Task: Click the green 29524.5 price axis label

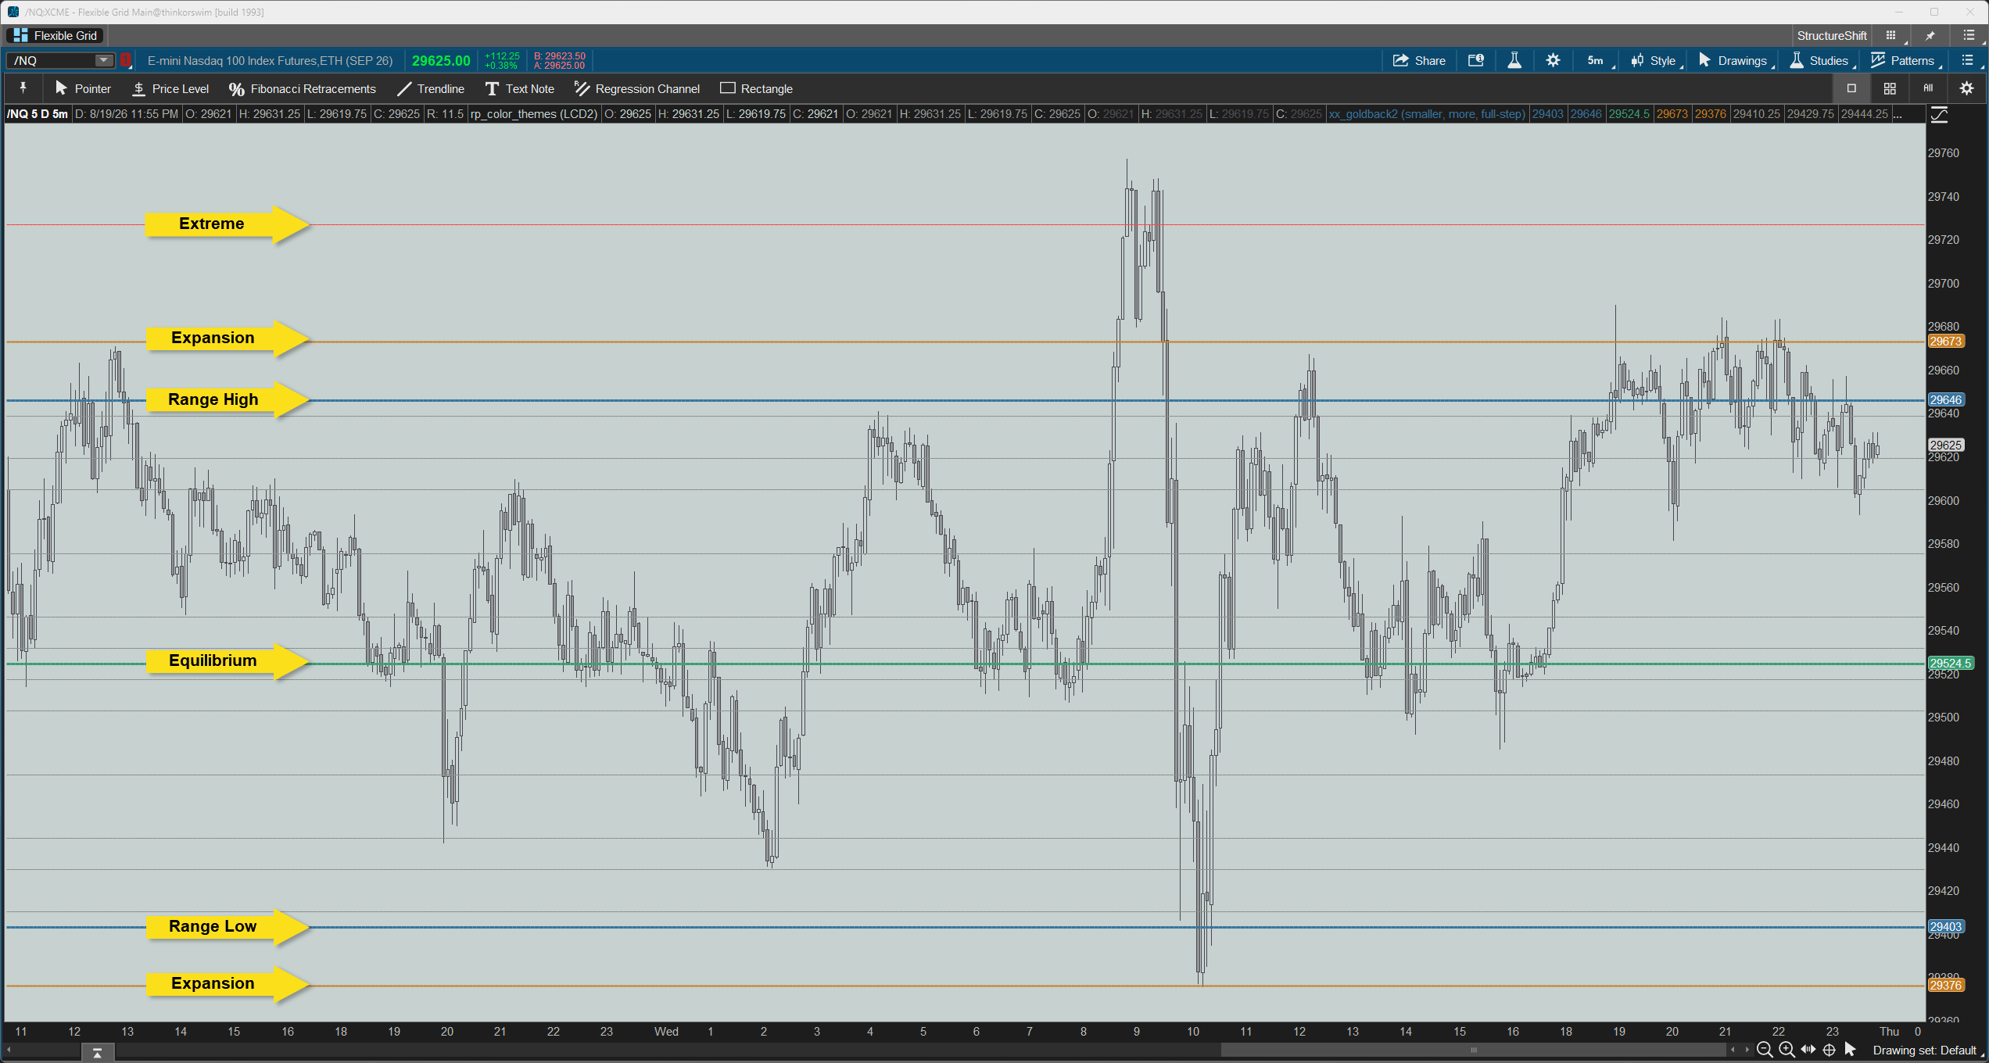Action: tap(1950, 664)
